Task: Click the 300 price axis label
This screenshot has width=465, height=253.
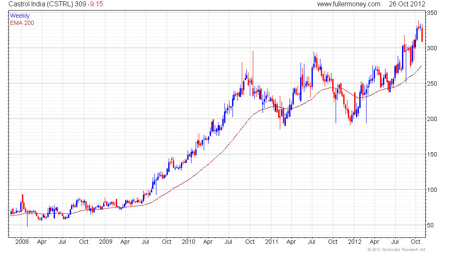Action: pyautogui.click(x=432, y=48)
